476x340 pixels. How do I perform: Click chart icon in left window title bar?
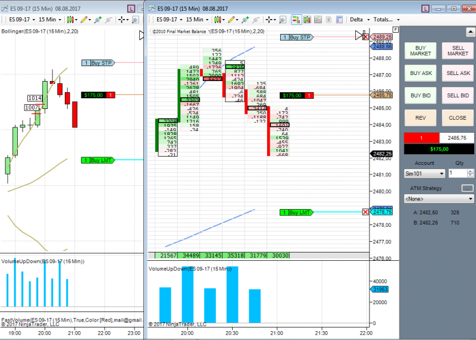point(5,8)
